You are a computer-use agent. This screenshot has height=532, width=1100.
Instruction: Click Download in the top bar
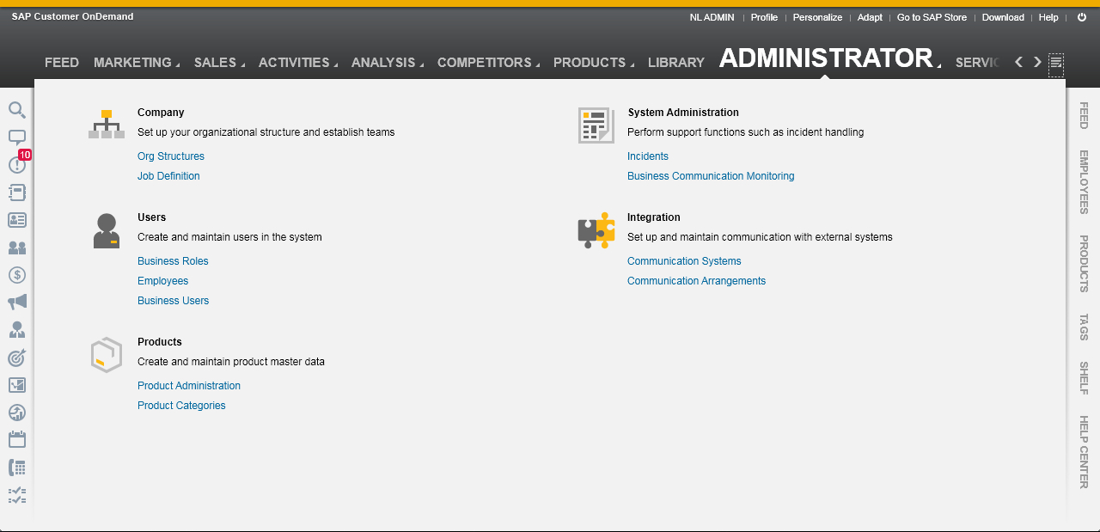coord(1003,17)
